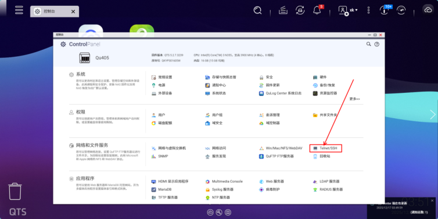
Task: Select the 网络和文件服务 section heading
Action: pos(92,145)
